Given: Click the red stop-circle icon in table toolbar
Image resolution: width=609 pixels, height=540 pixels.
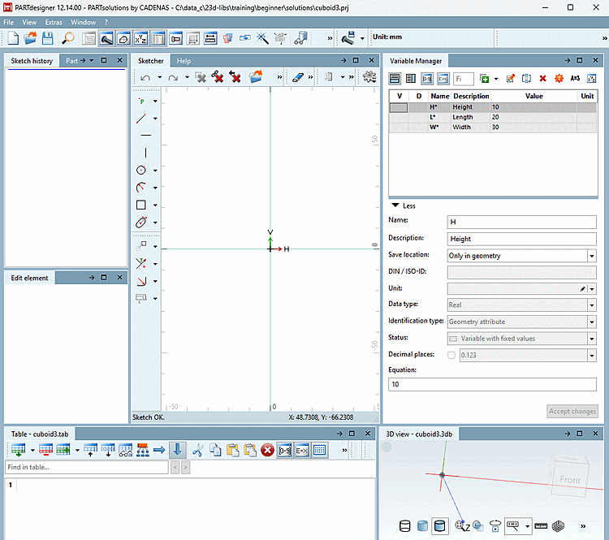Looking at the screenshot, I should (267, 450).
